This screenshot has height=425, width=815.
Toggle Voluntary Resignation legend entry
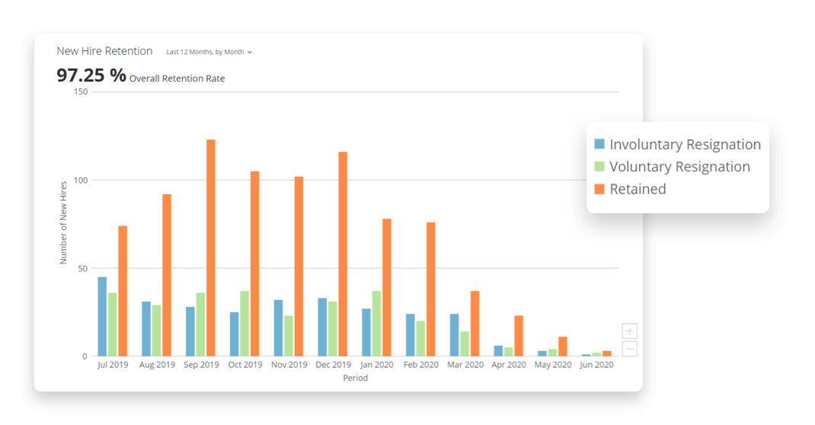(679, 167)
